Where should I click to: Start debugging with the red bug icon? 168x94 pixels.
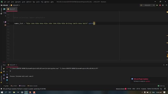coord(160,5)
